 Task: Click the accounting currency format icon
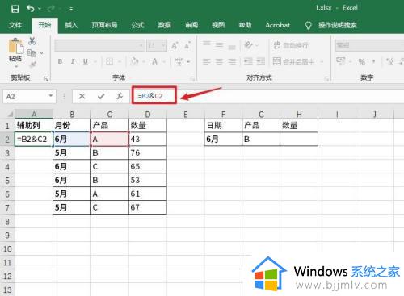click(x=341, y=61)
